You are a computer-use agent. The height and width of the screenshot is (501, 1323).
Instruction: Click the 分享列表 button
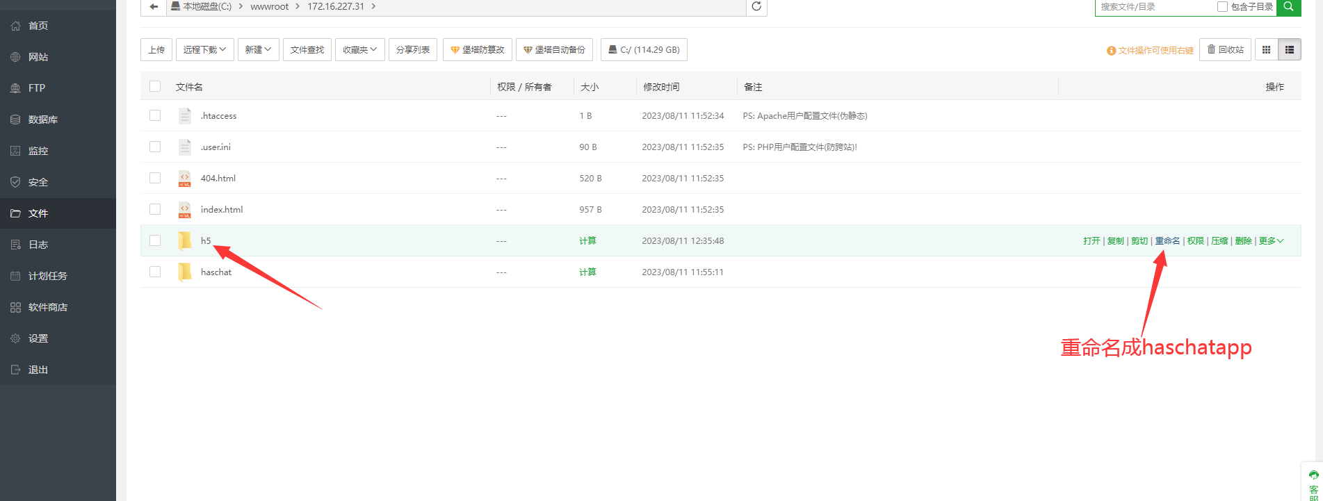[x=413, y=50]
